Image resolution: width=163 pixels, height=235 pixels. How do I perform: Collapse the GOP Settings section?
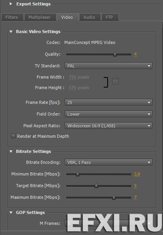pyautogui.click(x=11, y=212)
